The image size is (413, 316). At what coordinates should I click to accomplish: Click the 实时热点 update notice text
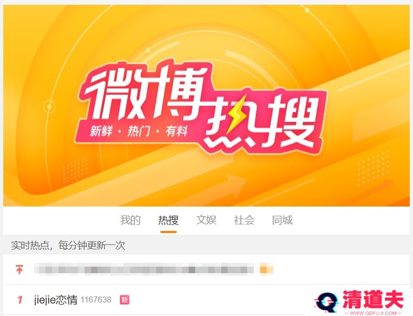tap(68, 245)
